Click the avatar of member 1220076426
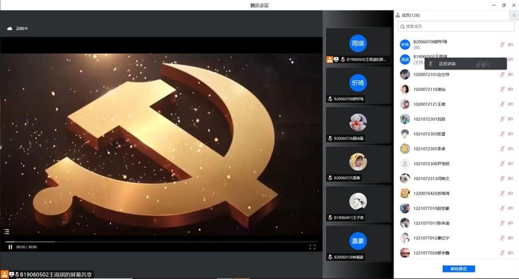The image size is (519, 279). [x=405, y=193]
